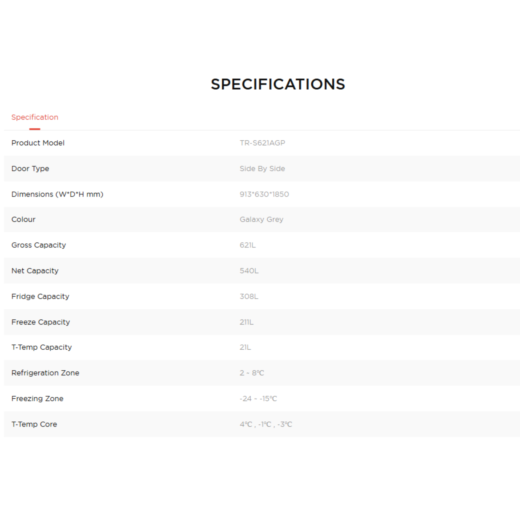The width and height of the screenshot is (520, 520).
Task: Select the 913*630*1850 dimensions value
Action: tap(264, 194)
